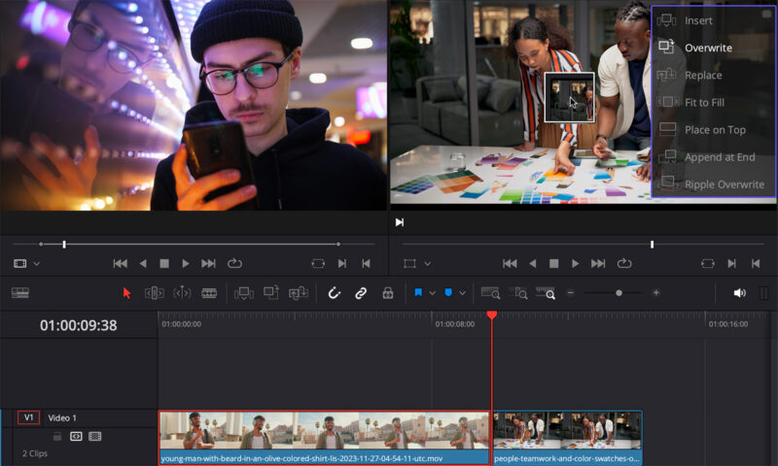Click the source viewer mode filmstrip icon
Image resolution: width=778 pixels, height=466 pixels.
coord(19,263)
